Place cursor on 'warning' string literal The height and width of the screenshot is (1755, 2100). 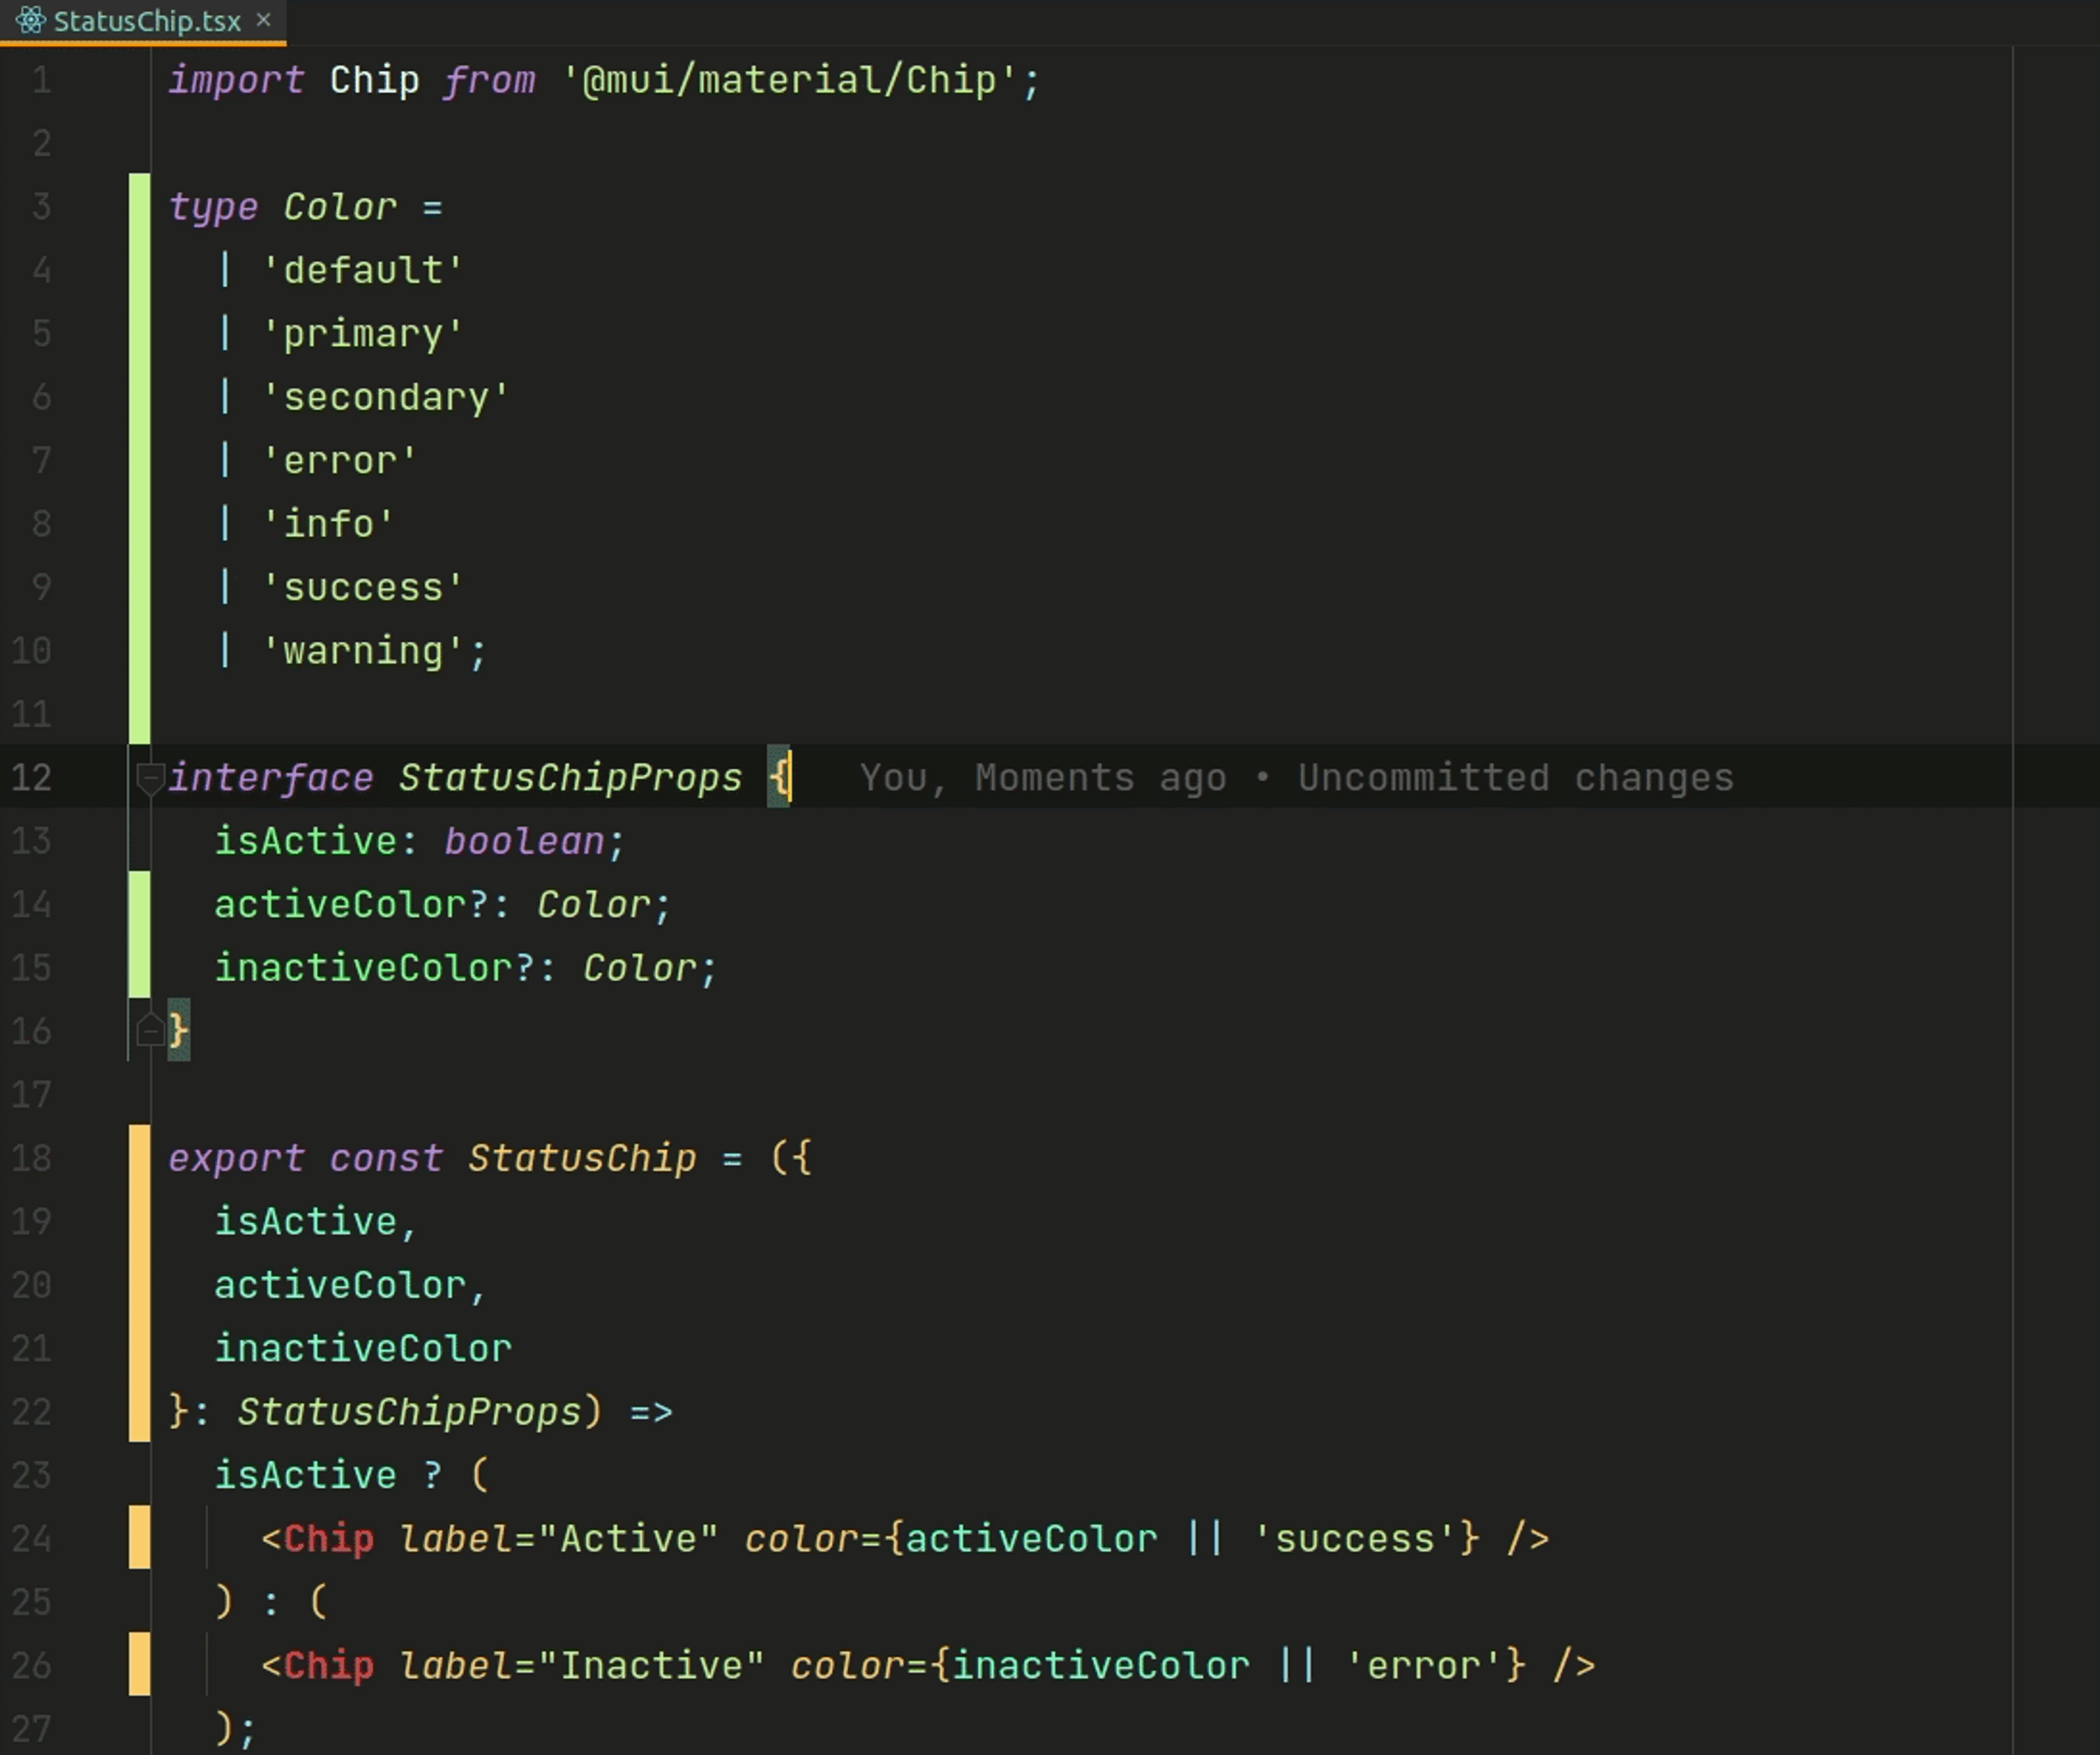pyautogui.click(x=363, y=652)
